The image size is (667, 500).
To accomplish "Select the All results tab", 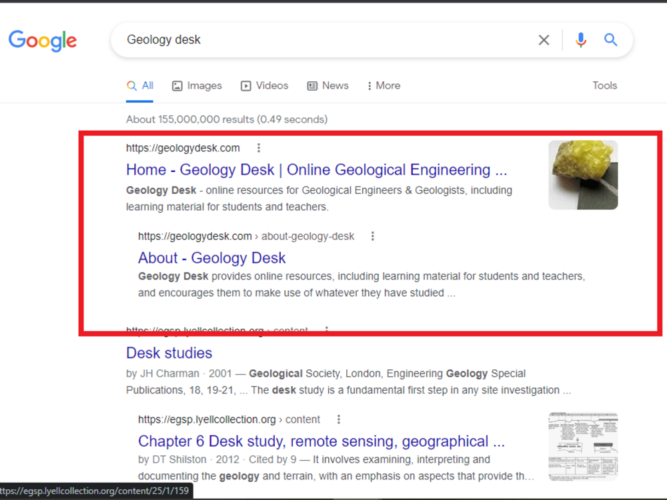I will [x=140, y=86].
